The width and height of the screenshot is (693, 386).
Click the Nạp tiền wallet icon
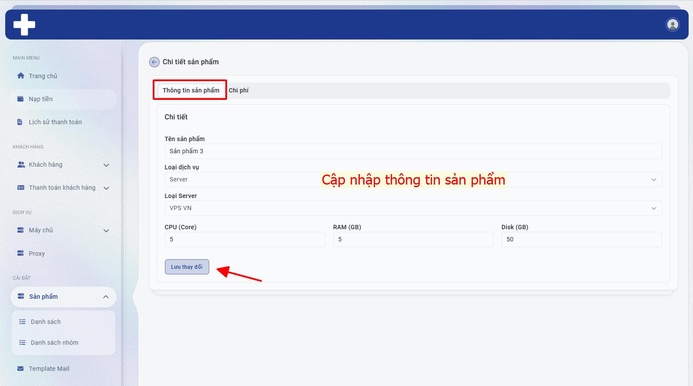click(x=20, y=99)
